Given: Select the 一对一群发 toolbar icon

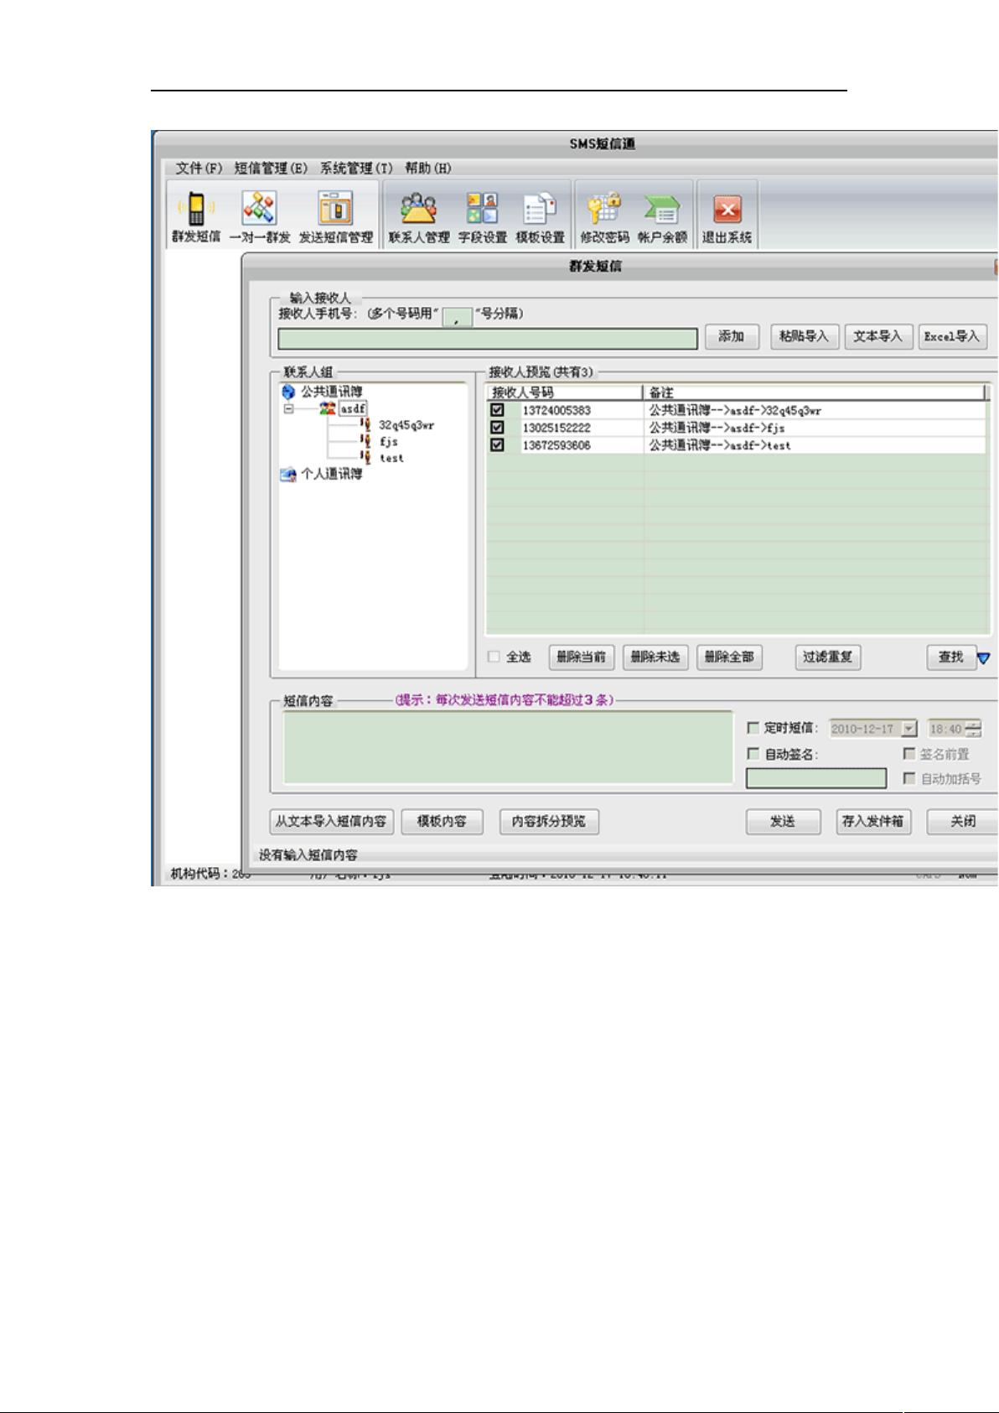Looking at the screenshot, I should click(x=260, y=216).
